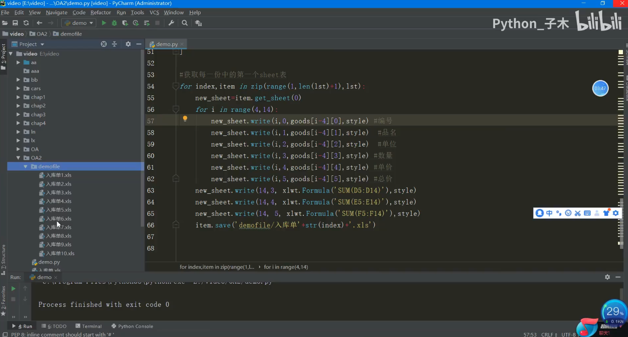
Task: Click the profiler run icon in toolbar
Action: 136,23
